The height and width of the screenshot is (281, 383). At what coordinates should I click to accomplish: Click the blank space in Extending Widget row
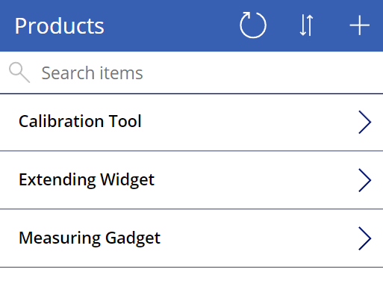click(256, 180)
